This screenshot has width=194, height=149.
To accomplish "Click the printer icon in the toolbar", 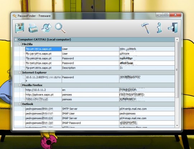I will [33, 28].
